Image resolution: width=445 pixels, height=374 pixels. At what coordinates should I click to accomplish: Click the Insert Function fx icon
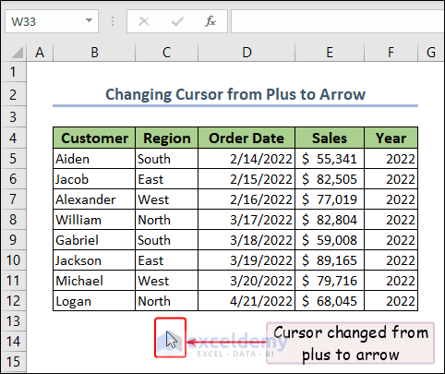click(x=210, y=21)
